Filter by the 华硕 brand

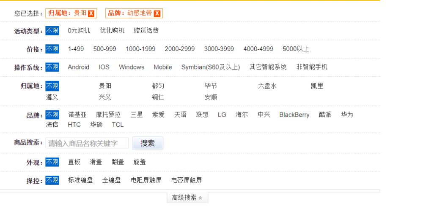(x=96, y=125)
